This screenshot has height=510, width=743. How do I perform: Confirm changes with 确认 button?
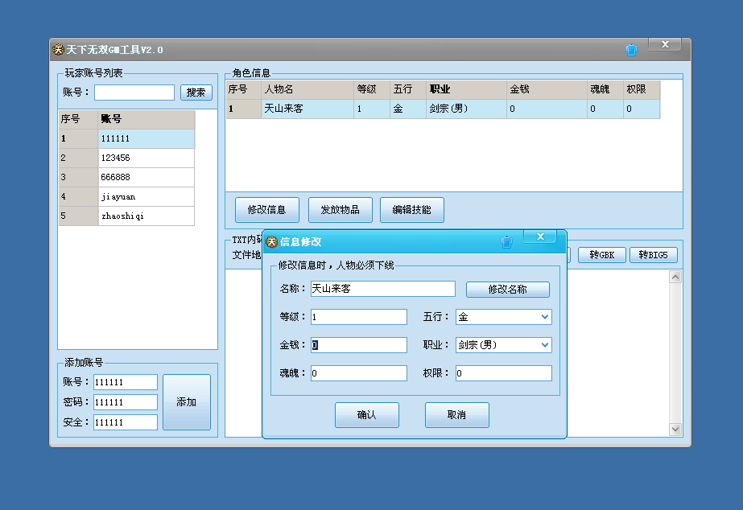[x=367, y=415]
